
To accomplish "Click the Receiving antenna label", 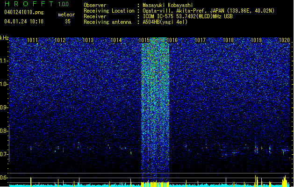I will tap(108, 22).
